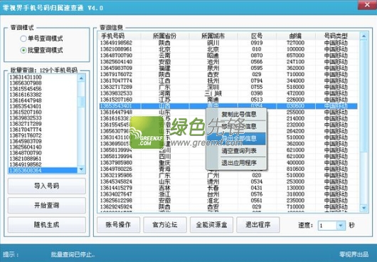This screenshot has width=377, height=262.
Task: Select result row with city 泉州
Action: tap(228, 68)
